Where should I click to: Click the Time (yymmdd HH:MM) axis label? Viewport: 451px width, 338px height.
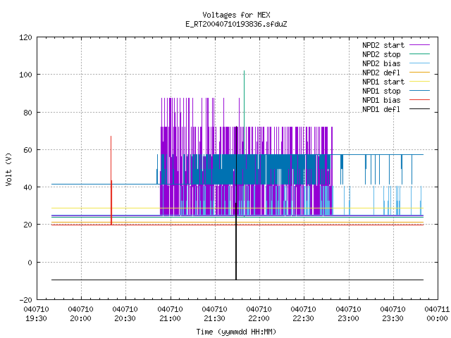coord(236,332)
